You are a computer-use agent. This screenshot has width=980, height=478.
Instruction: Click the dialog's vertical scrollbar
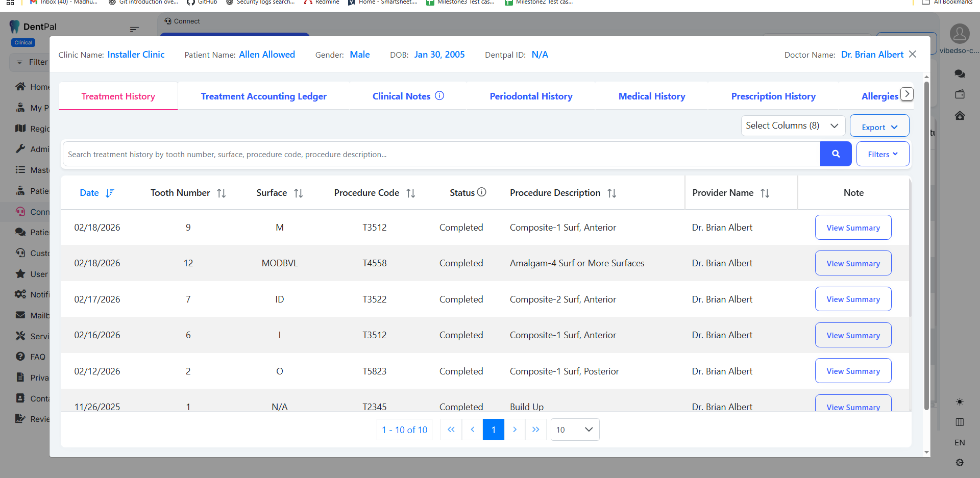[926, 245]
